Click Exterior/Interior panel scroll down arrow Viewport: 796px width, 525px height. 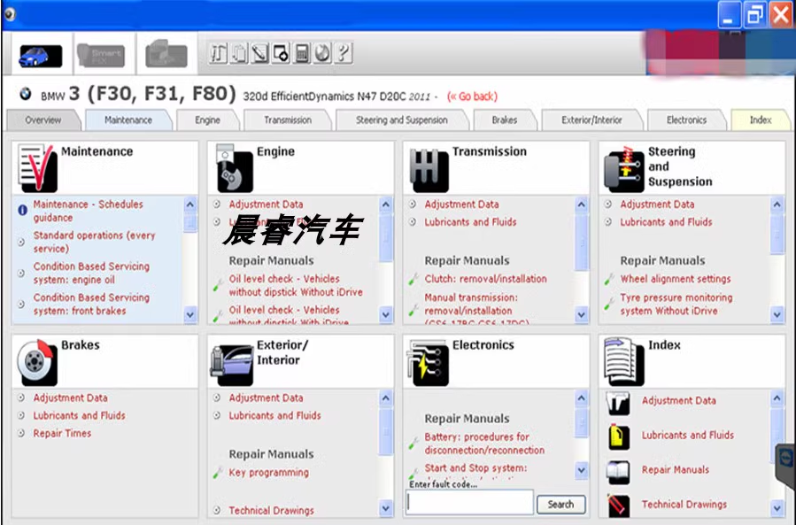[x=386, y=507]
